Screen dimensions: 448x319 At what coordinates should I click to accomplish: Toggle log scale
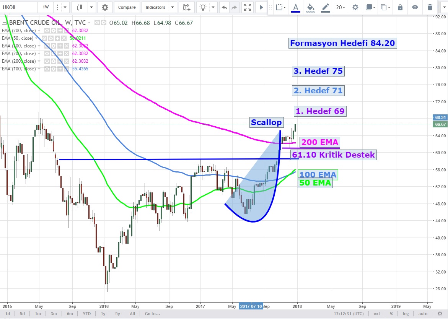click(405, 314)
